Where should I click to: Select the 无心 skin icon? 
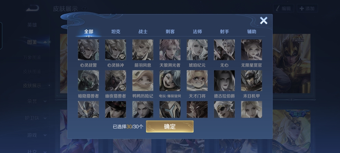click(224, 50)
